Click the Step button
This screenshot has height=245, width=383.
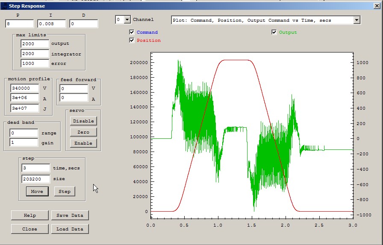click(65, 191)
